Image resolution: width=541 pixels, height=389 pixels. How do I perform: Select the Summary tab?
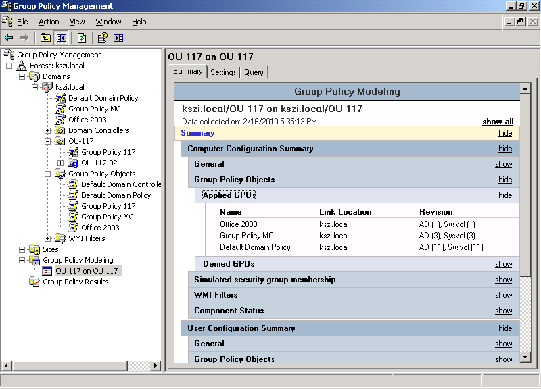(188, 72)
